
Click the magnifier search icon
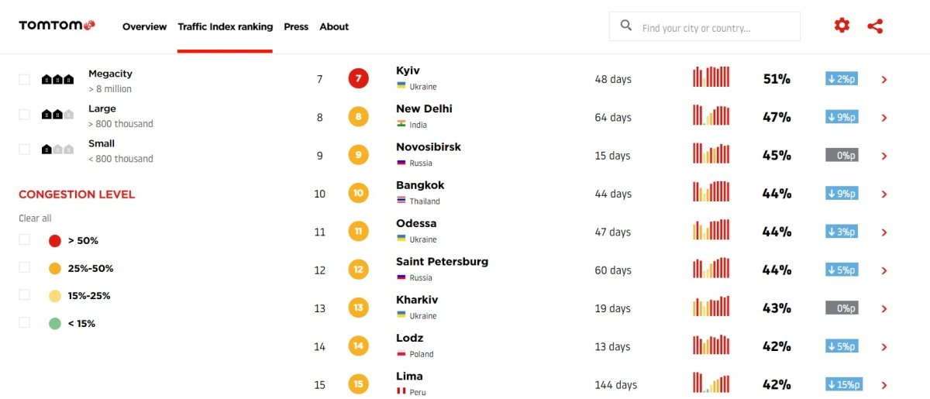coord(626,26)
